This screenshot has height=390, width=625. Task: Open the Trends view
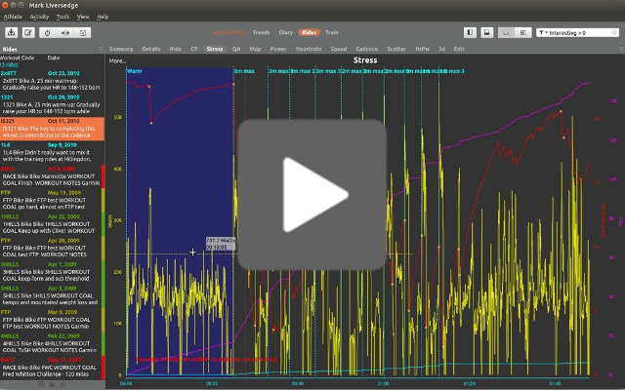click(x=261, y=32)
